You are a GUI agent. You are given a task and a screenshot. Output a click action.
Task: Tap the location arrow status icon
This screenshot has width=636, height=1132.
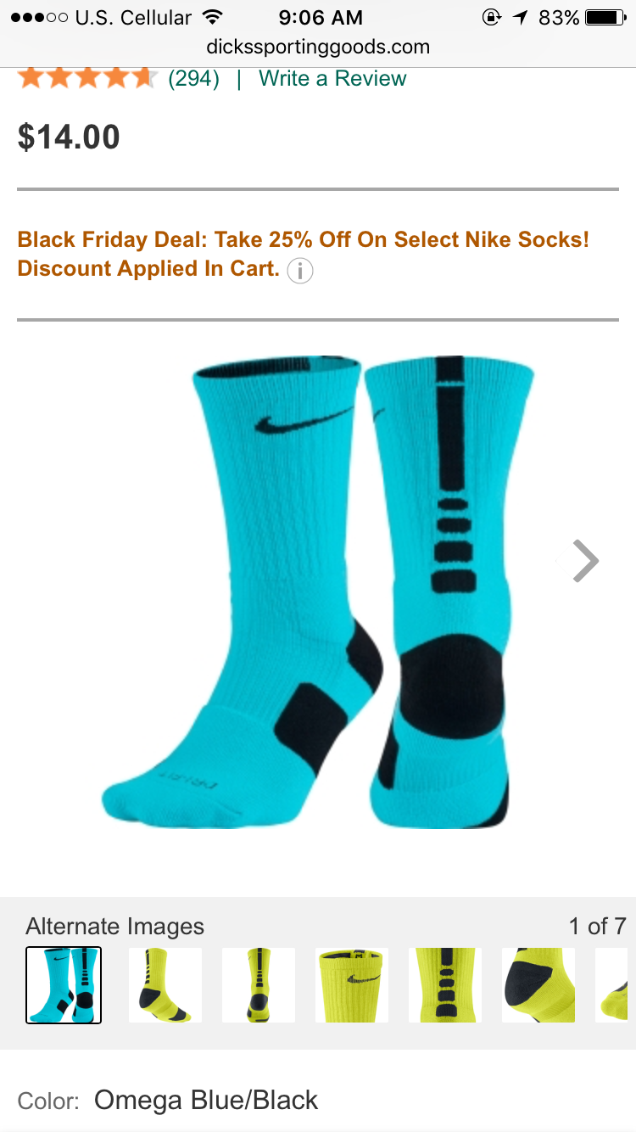520,17
